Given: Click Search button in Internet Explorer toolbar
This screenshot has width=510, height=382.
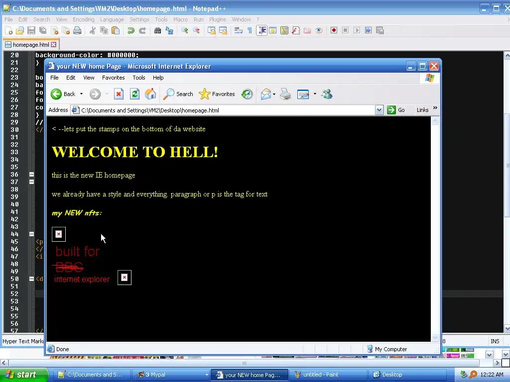Looking at the screenshot, I should pyautogui.click(x=178, y=94).
